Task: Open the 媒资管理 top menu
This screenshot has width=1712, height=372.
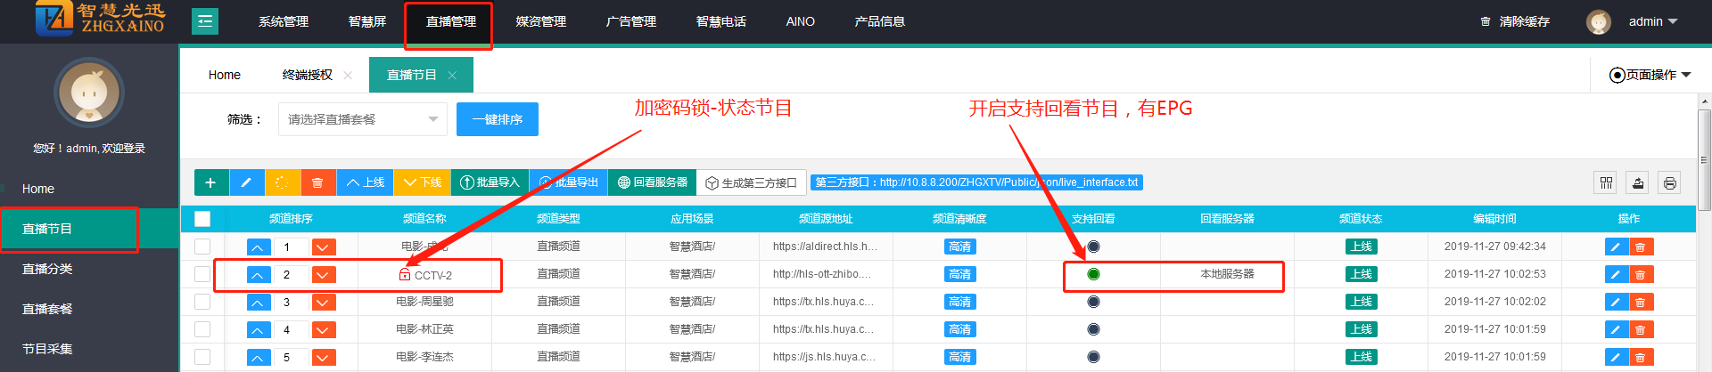Action: [540, 21]
